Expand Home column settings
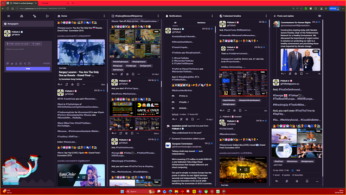Image resolution: width=346 pixels, height=195 pixels. point(104,16)
